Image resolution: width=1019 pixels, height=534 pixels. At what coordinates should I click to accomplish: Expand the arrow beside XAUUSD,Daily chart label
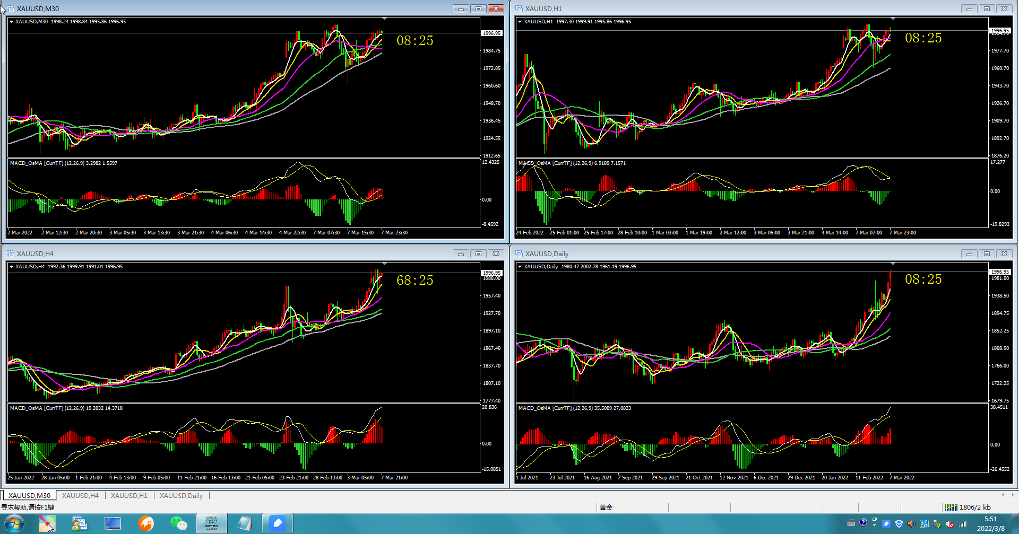point(520,267)
